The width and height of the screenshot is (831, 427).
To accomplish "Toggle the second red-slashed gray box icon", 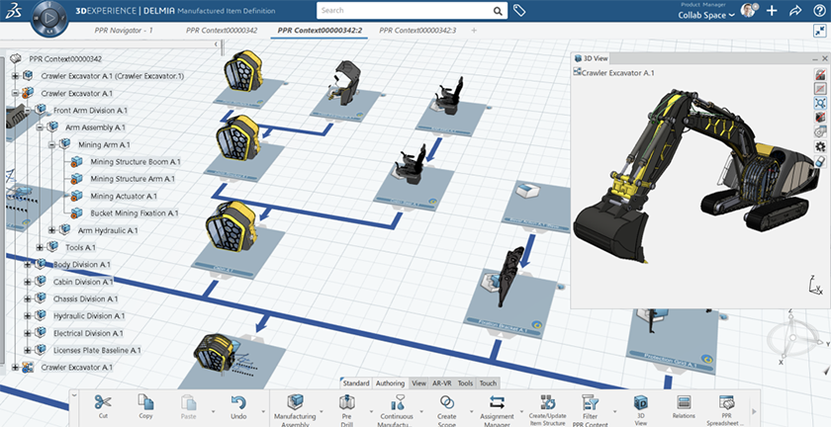I will point(820,89).
